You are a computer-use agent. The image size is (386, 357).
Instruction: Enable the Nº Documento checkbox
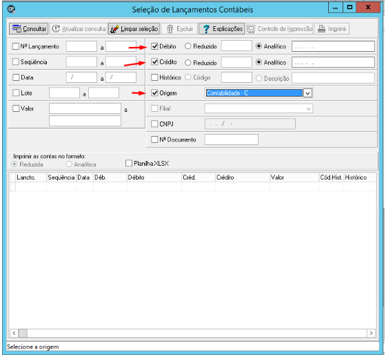point(154,139)
